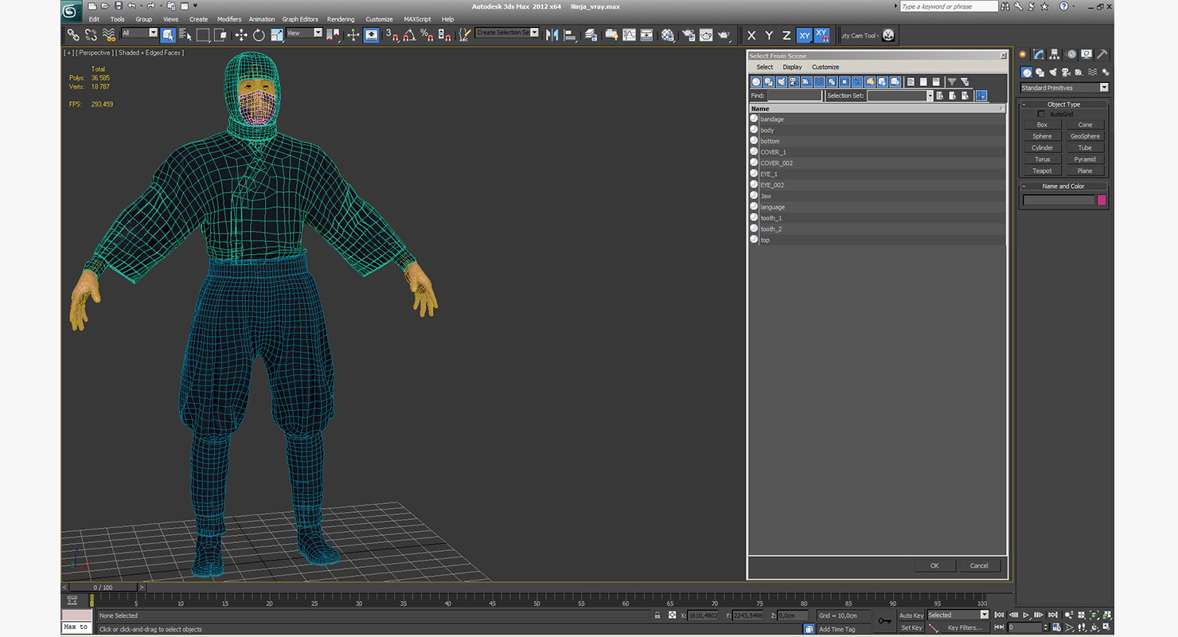Open the Hierarchy command panel tab
The width and height of the screenshot is (1178, 637).
[1055, 54]
